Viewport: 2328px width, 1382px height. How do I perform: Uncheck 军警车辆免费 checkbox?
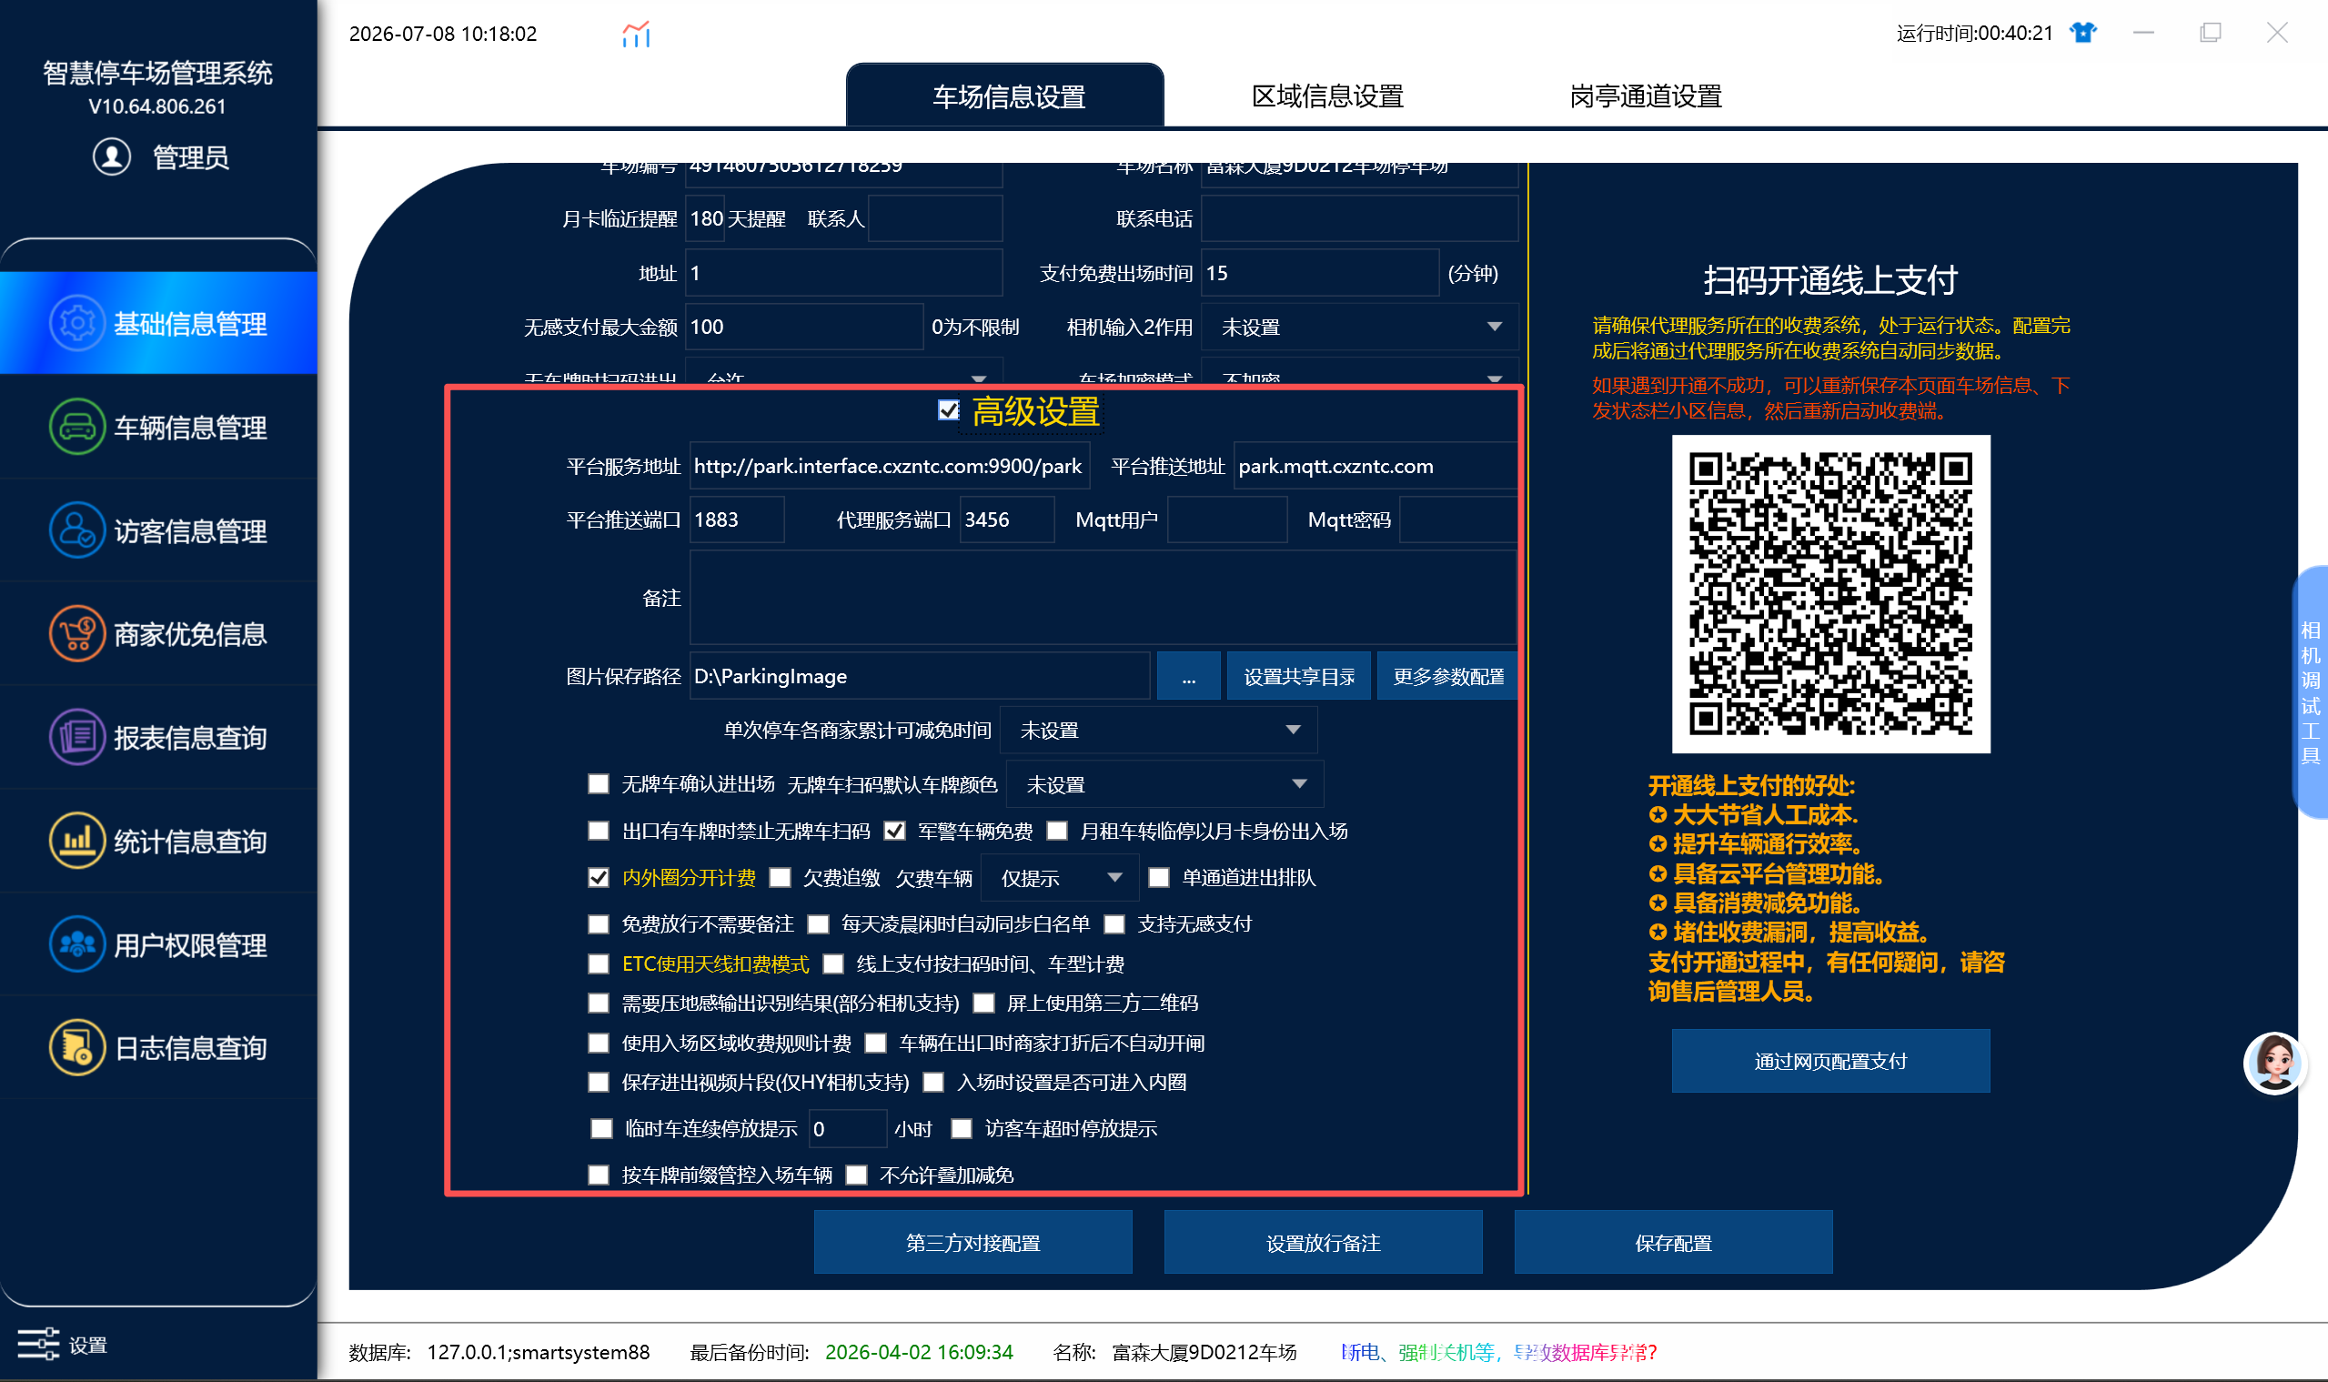point(894,830)
